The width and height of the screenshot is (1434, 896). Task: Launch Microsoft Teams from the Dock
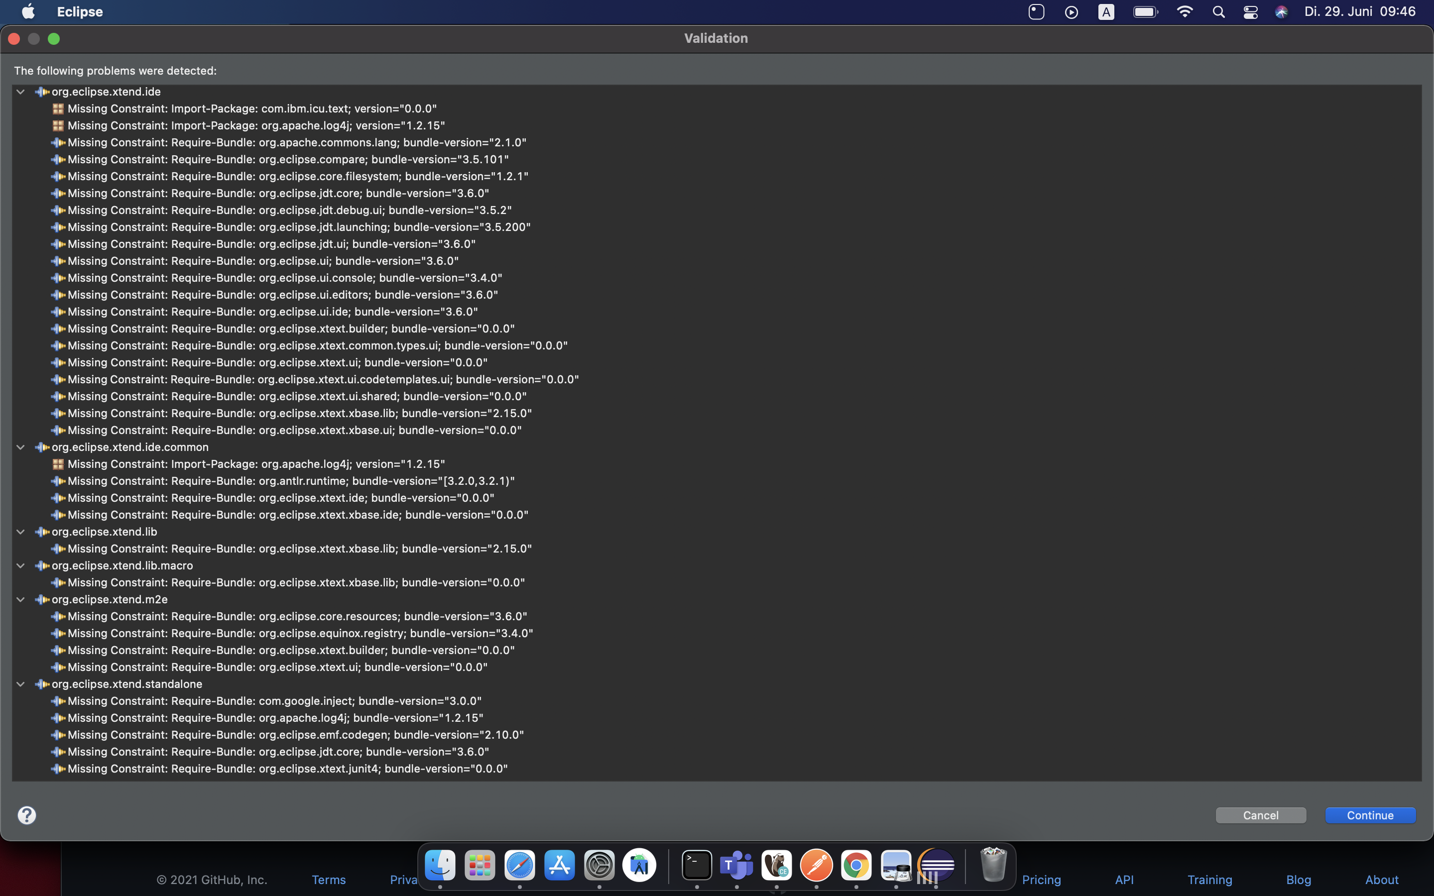735,865
